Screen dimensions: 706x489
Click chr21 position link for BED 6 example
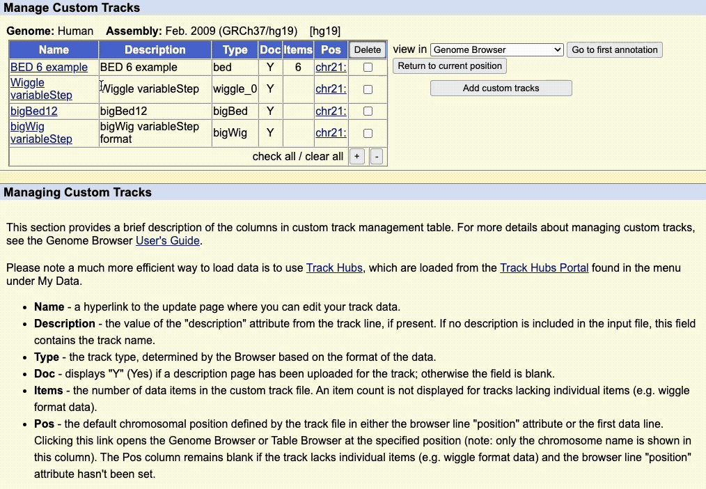click(331, 68)
